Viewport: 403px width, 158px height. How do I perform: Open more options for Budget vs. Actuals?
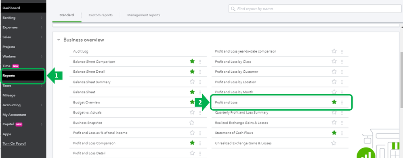[x=200, y=112]
